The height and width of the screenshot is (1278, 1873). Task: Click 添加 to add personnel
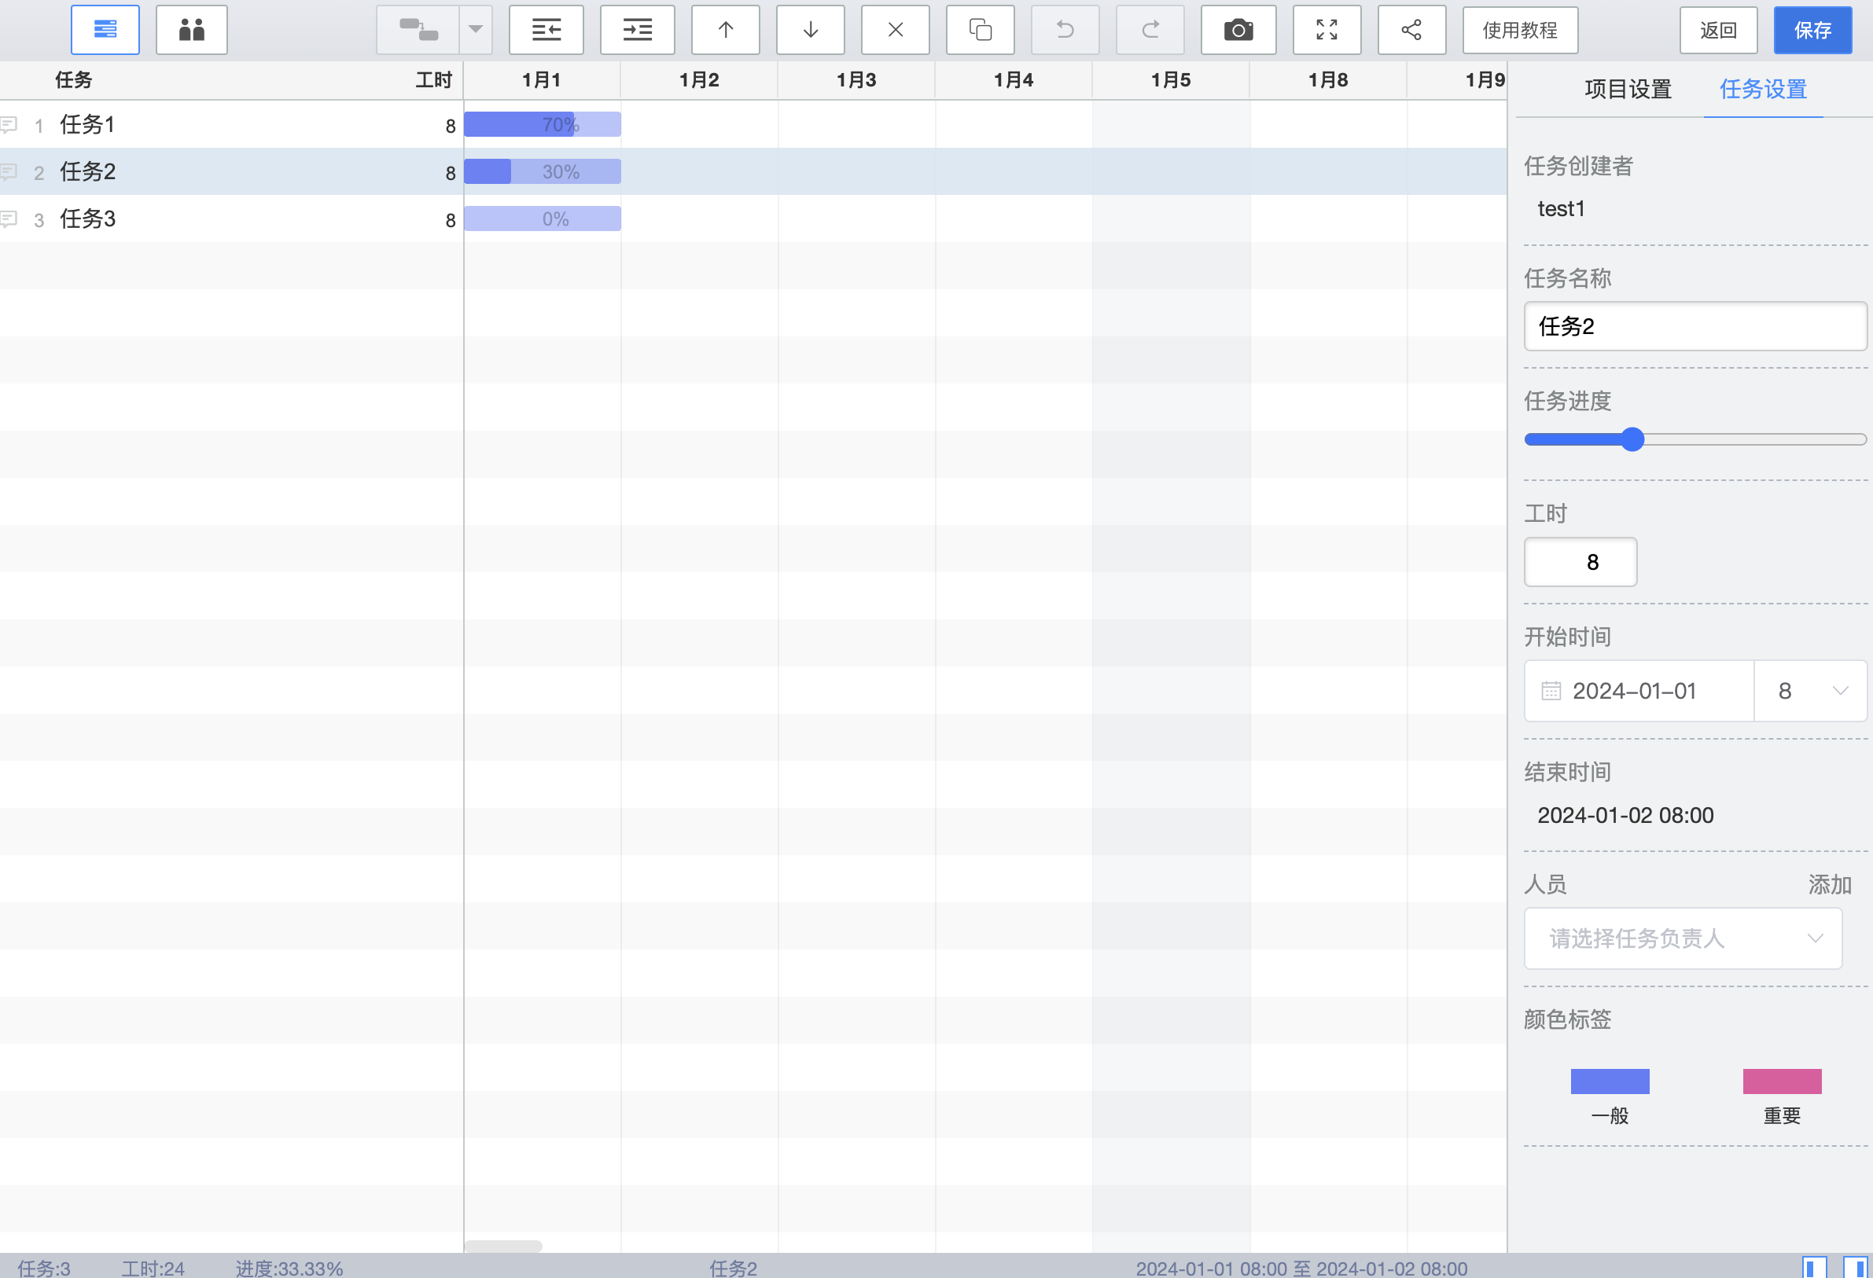(x=1830, y=885)
